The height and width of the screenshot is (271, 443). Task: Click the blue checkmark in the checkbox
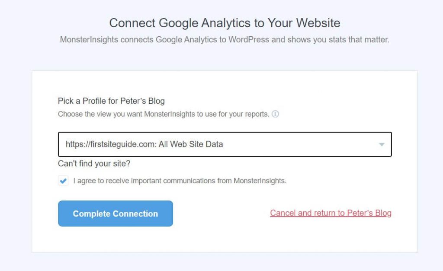tap(64, 181)
